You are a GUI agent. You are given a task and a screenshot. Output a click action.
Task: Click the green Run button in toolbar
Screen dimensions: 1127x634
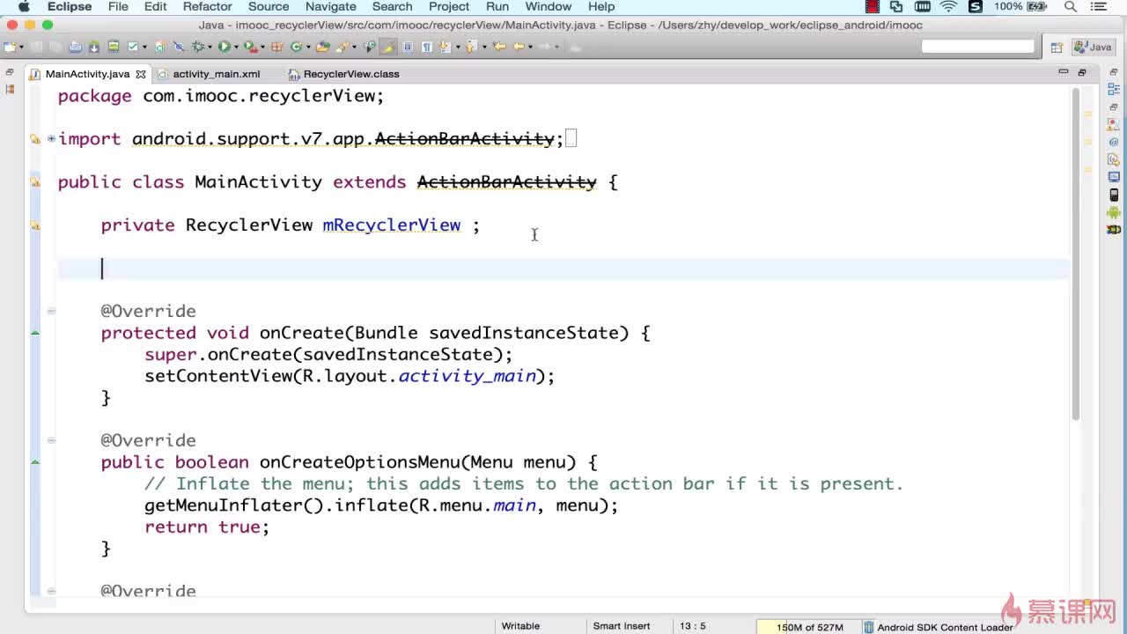point(224,47)
